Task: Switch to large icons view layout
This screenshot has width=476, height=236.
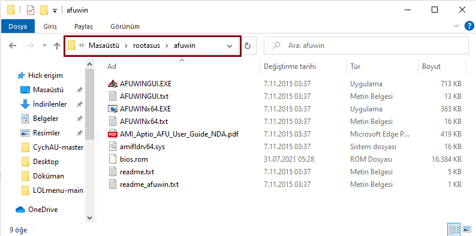Action: tap(467, 229)
